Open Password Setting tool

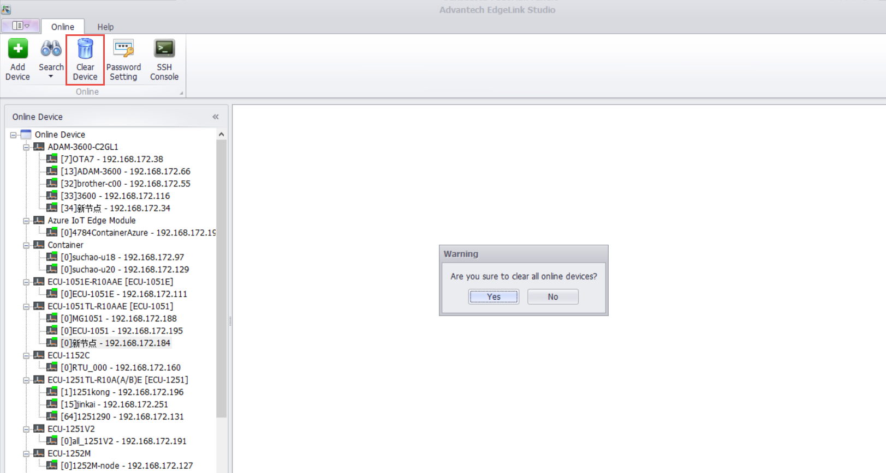click(x=123, y=50)
